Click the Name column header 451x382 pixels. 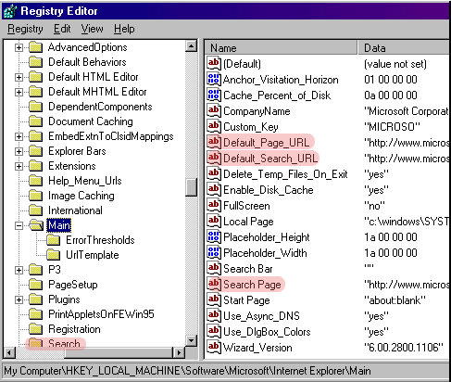281,48
